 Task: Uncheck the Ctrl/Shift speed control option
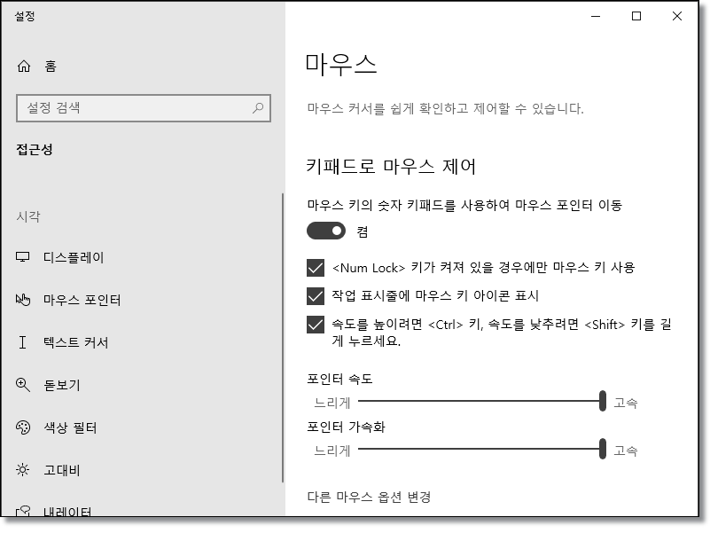coord(315,326)
